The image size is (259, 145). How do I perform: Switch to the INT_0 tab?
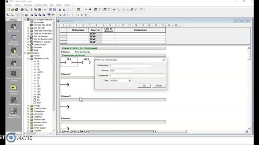tap(84, 132)
